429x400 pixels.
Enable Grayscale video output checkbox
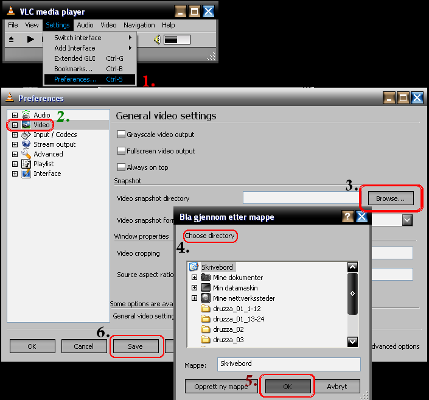(x=120, y=135)
